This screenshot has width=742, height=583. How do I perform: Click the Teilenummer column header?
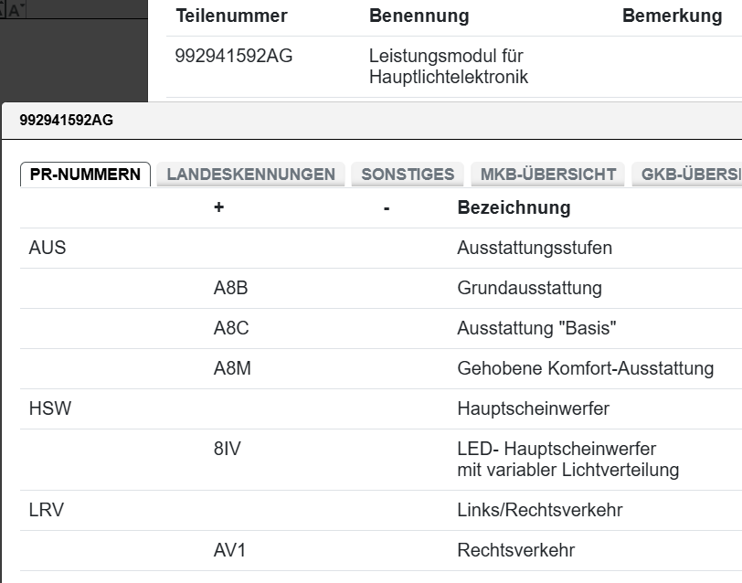click(232, 16)
